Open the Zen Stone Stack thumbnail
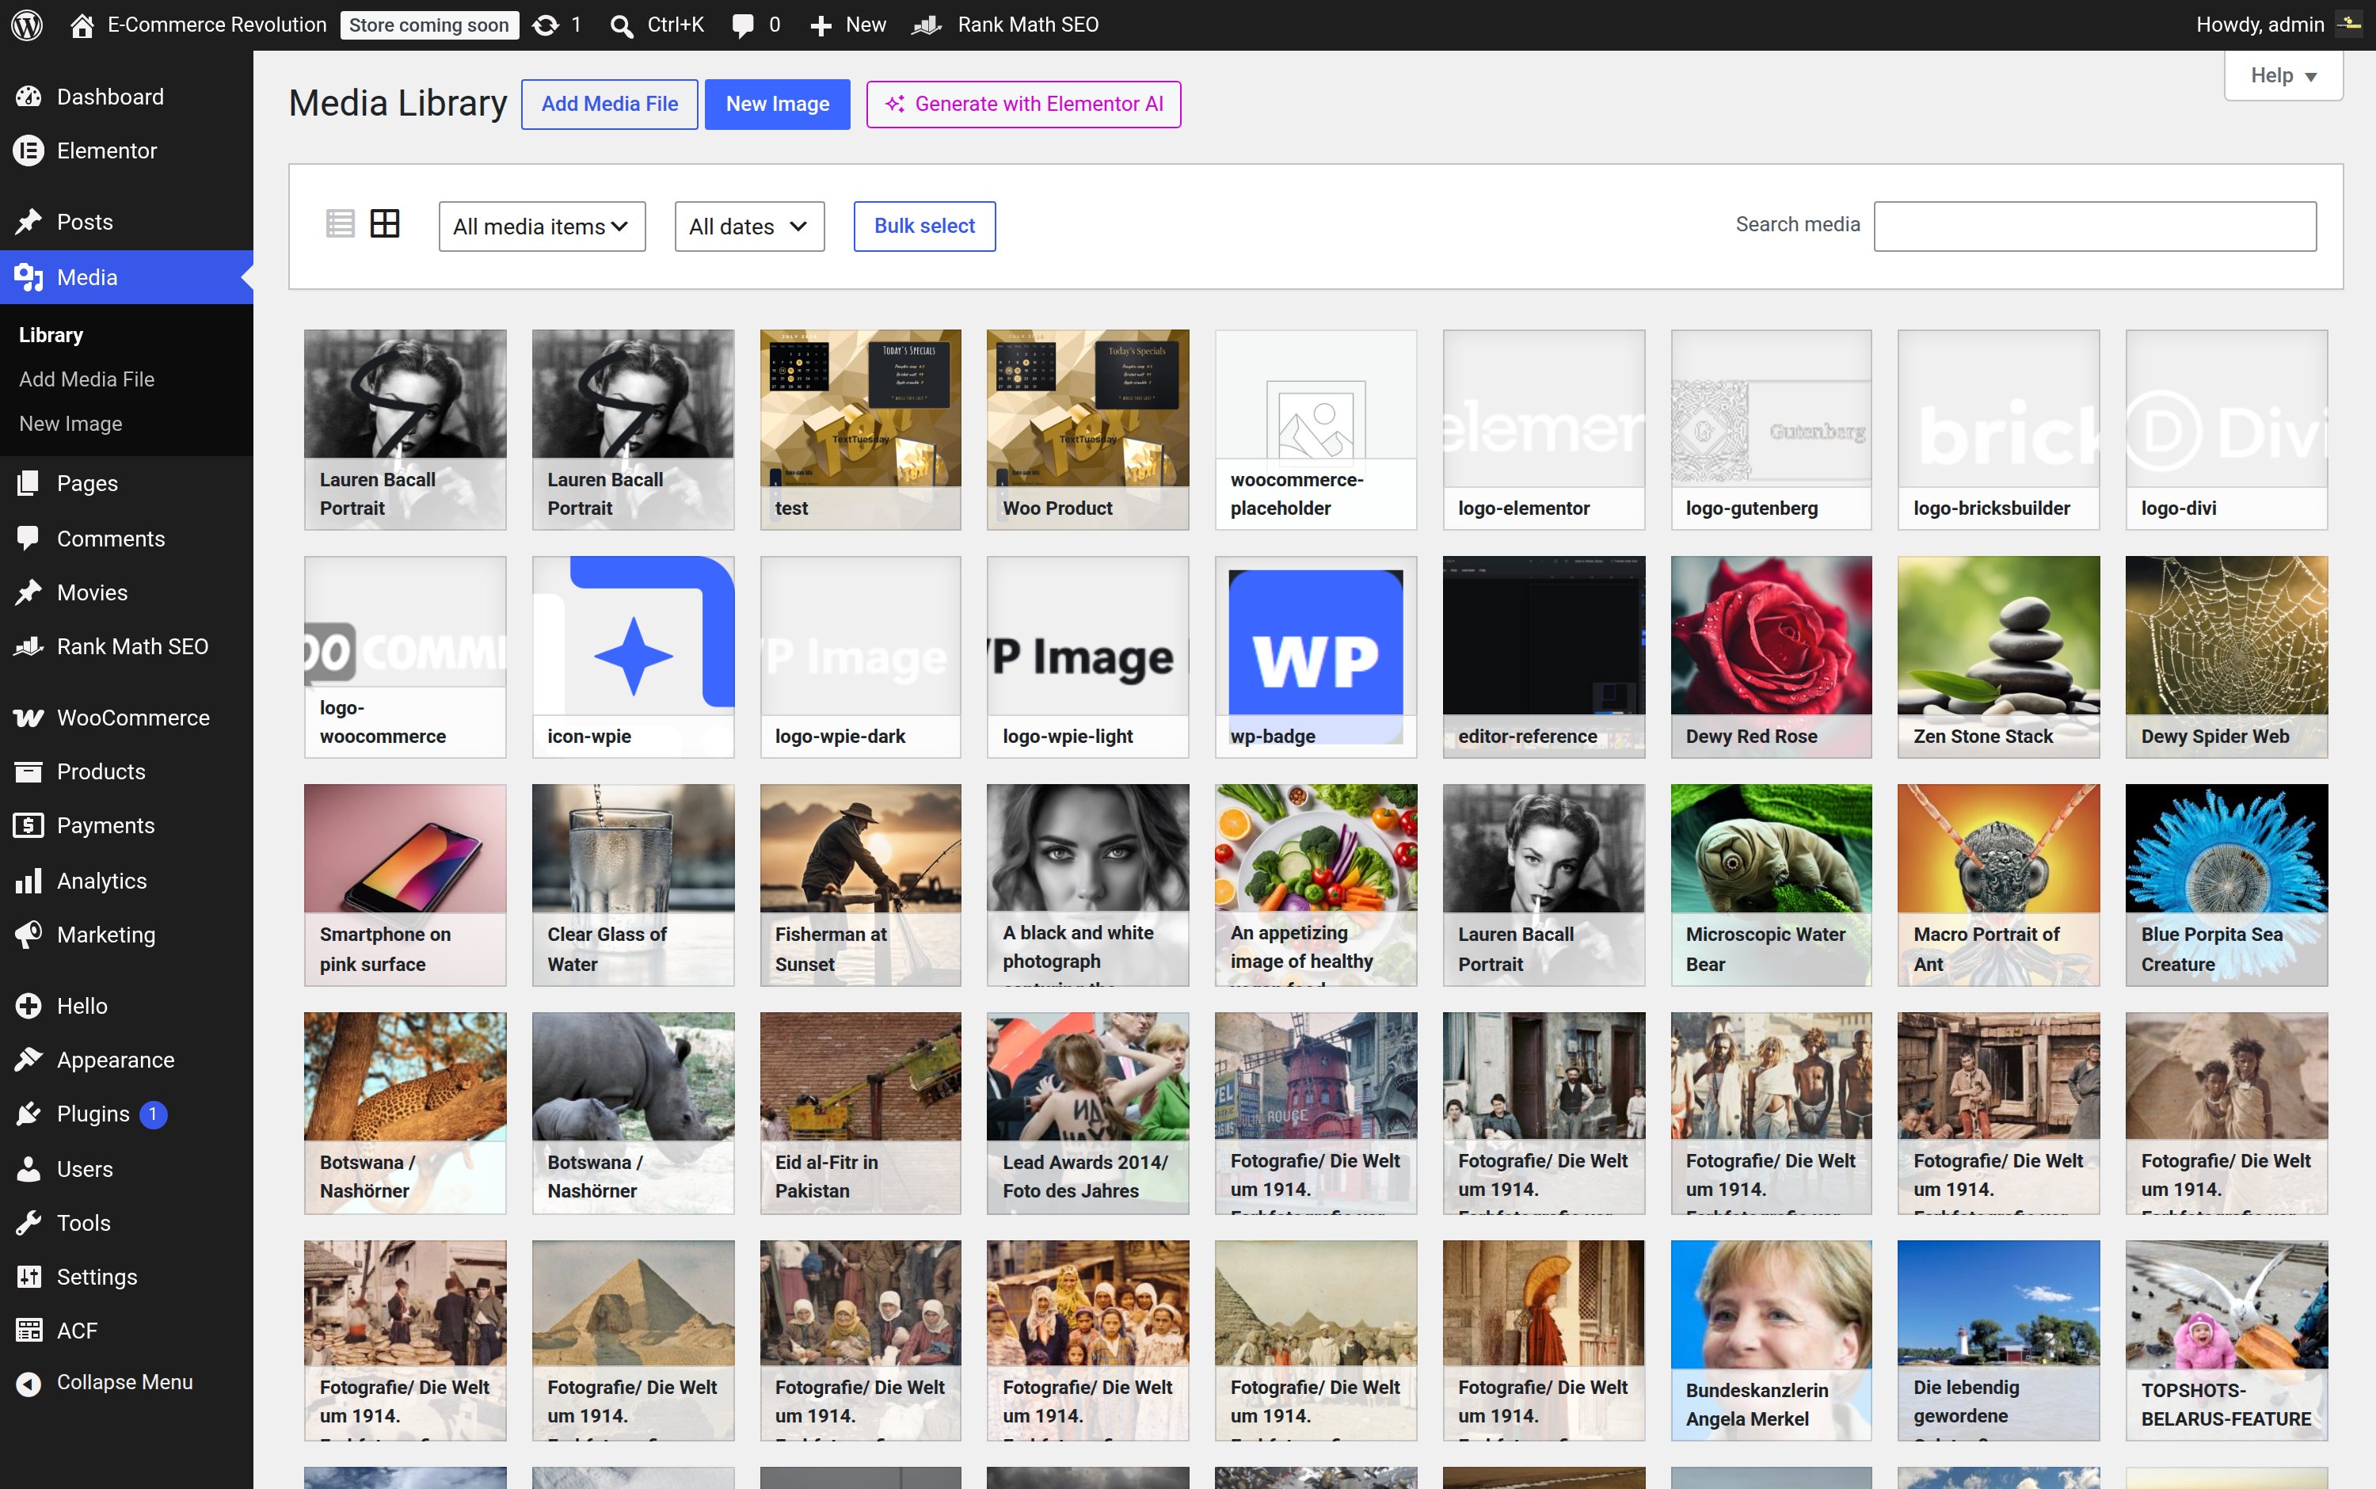Viewport: 2376px width, 1489px height. 1999,657
